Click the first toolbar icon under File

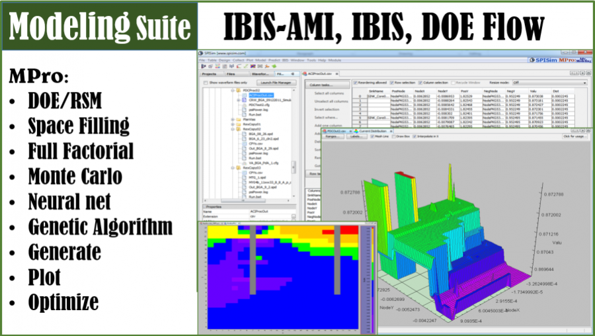tap(203, 67)
